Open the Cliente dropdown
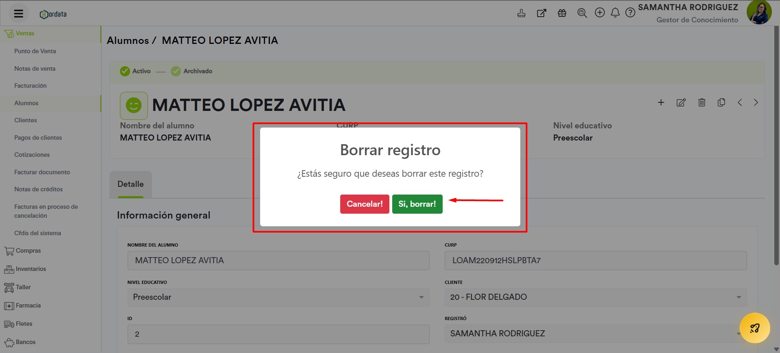The image size is (780, 353). [596, 297]
